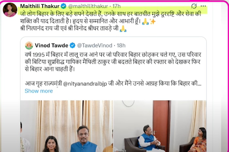The height and width of the screenshot is (152, 229).
Task: Click Maithili Thakur's verified badge
Action: (x=64, y=6)
